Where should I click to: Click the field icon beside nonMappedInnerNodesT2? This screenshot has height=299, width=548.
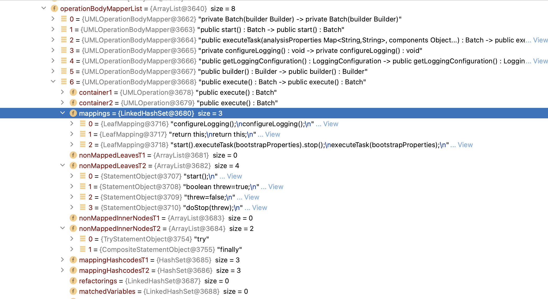pyautogui.click(x=73, y=228)
